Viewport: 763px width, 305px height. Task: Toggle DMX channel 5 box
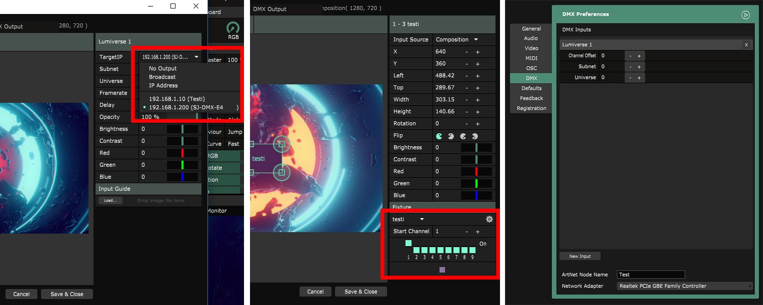[440, 250]
